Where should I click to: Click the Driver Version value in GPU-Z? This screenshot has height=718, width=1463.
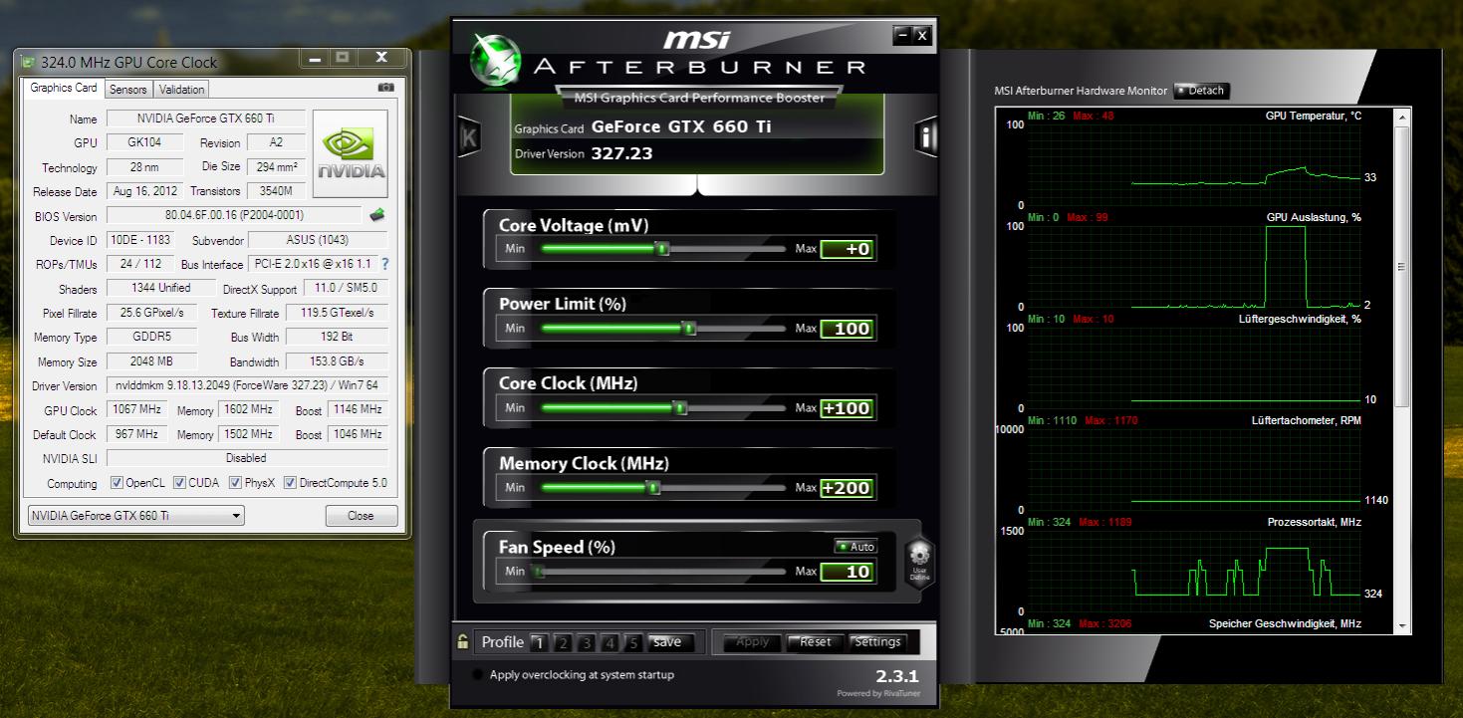(x=247, y=385)
